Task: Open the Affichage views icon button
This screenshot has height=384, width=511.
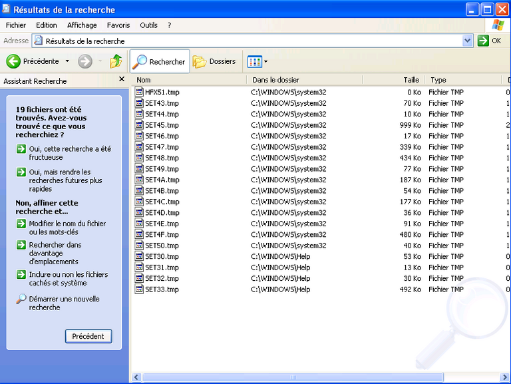Action: [x=255, y=61]
